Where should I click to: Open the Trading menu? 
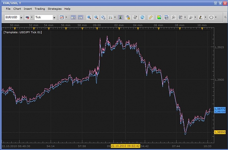[40, 9]
